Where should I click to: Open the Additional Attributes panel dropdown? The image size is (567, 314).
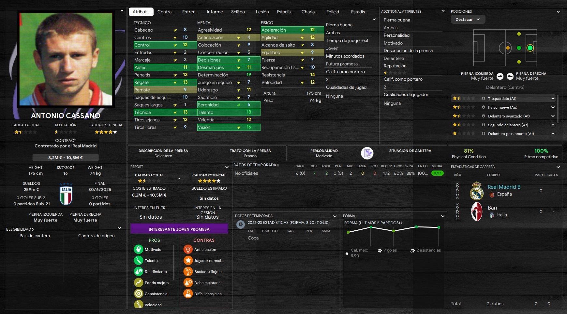[x=443, y=11]
